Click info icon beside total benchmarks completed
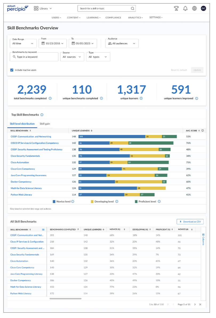 (50, 98)
